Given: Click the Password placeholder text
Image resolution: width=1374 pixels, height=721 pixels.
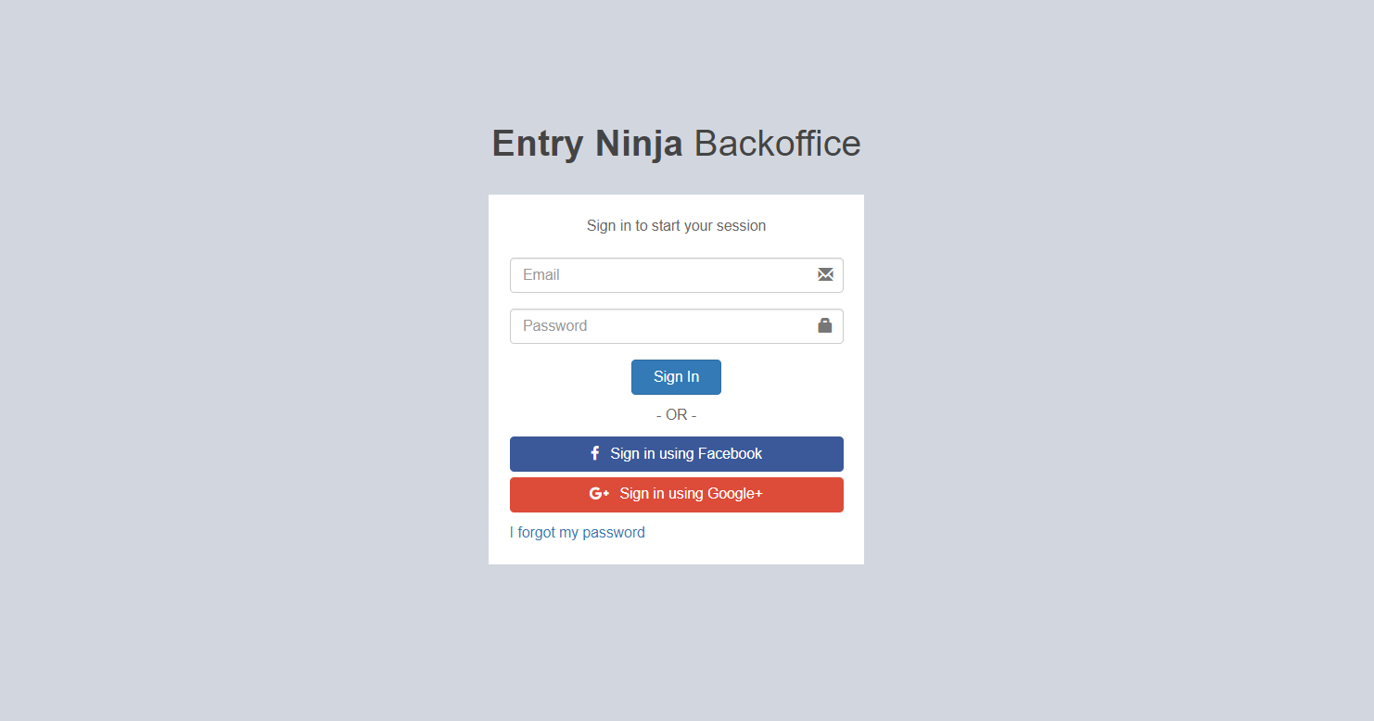Looking at the screenshot, I should tap(555, 326).
